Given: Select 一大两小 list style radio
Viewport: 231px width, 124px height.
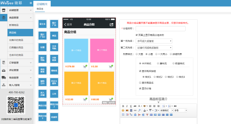Looking at the screenshot, I should 156,54.
